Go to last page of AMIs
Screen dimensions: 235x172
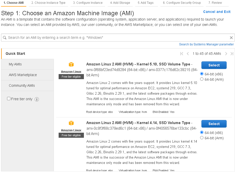click(232, 54)
